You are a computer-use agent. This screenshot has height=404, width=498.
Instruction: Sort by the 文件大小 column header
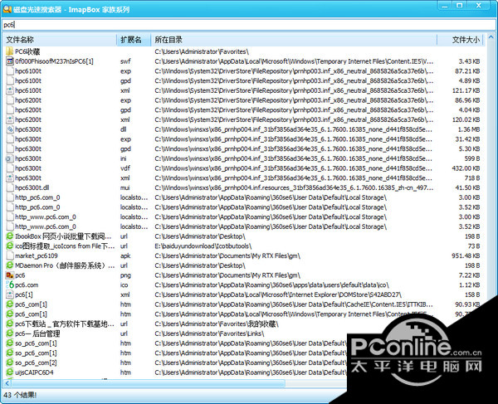coord(460,40)
